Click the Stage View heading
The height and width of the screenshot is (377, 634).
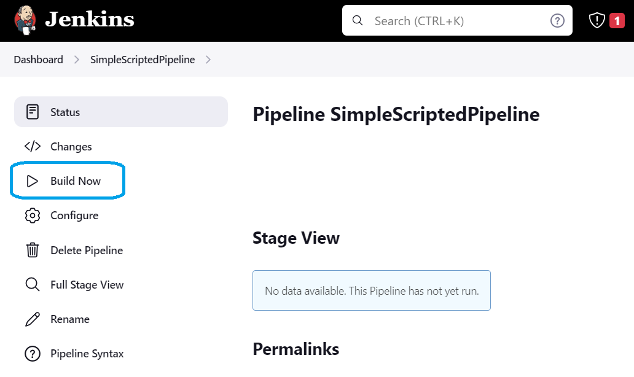coord(296,238)
